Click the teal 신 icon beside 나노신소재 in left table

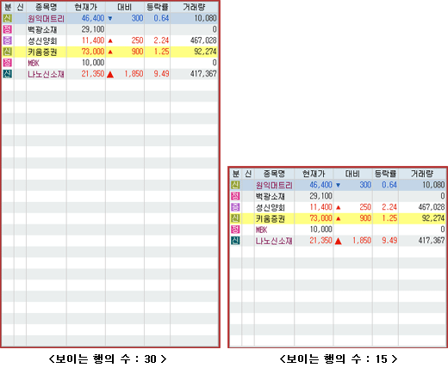tap(8, 74)
